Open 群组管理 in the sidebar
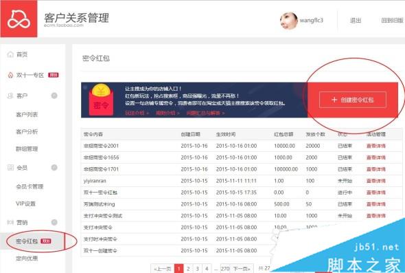 27,149
